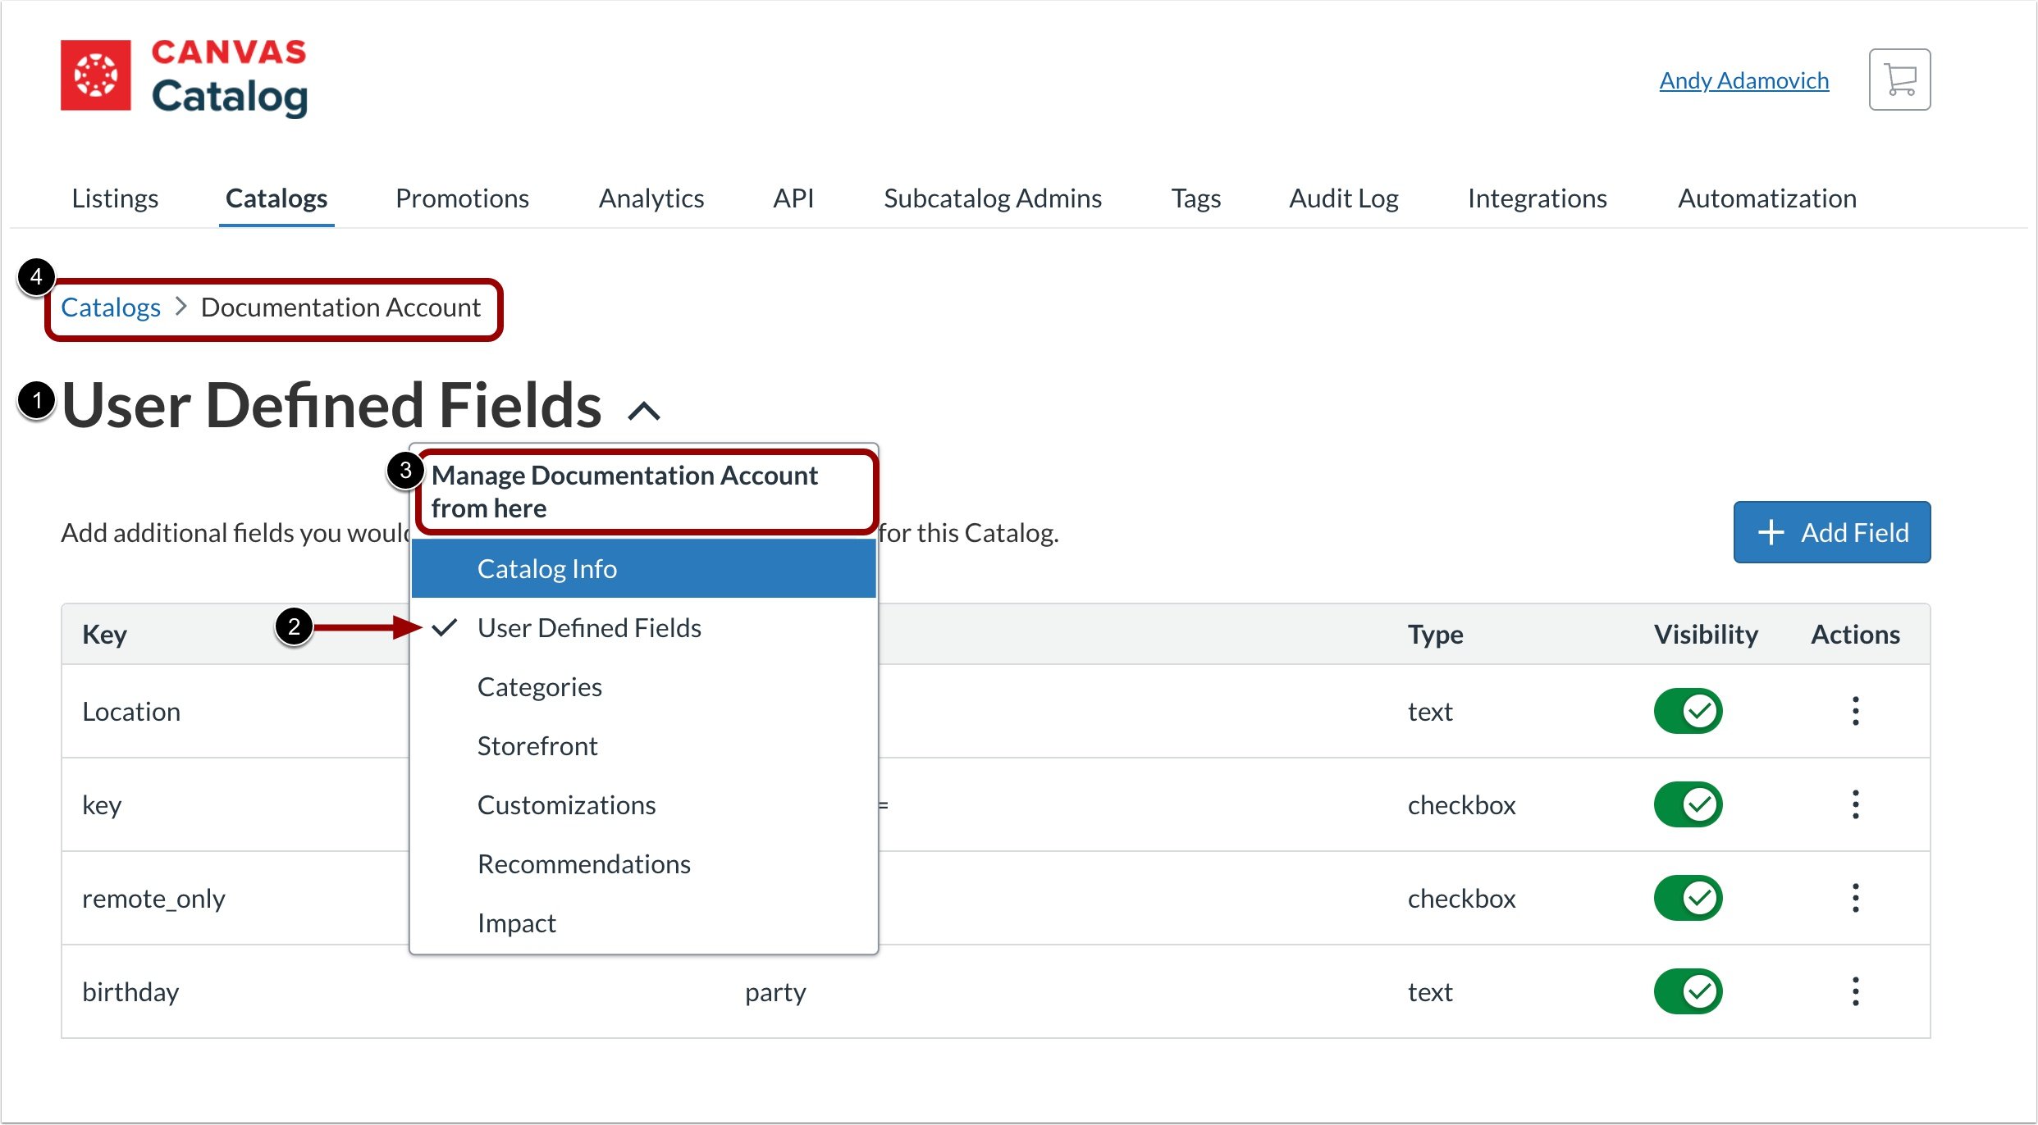Select Storefront from the management dropdown
This screenshot has height=1125, width=2038.
[537, 745]
